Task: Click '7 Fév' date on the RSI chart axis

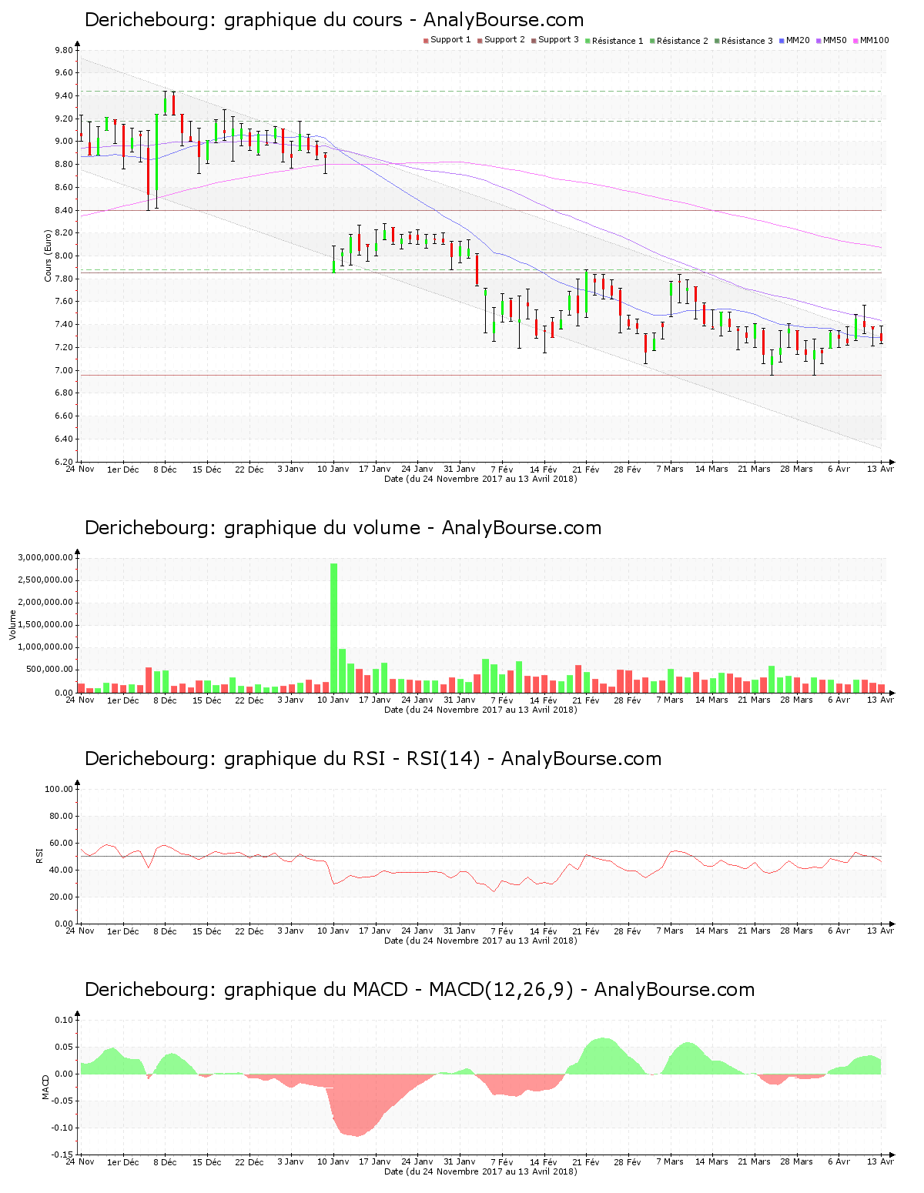Action: 501,931
